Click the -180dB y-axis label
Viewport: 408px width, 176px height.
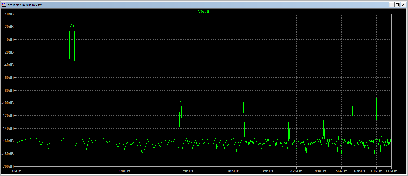8,154
